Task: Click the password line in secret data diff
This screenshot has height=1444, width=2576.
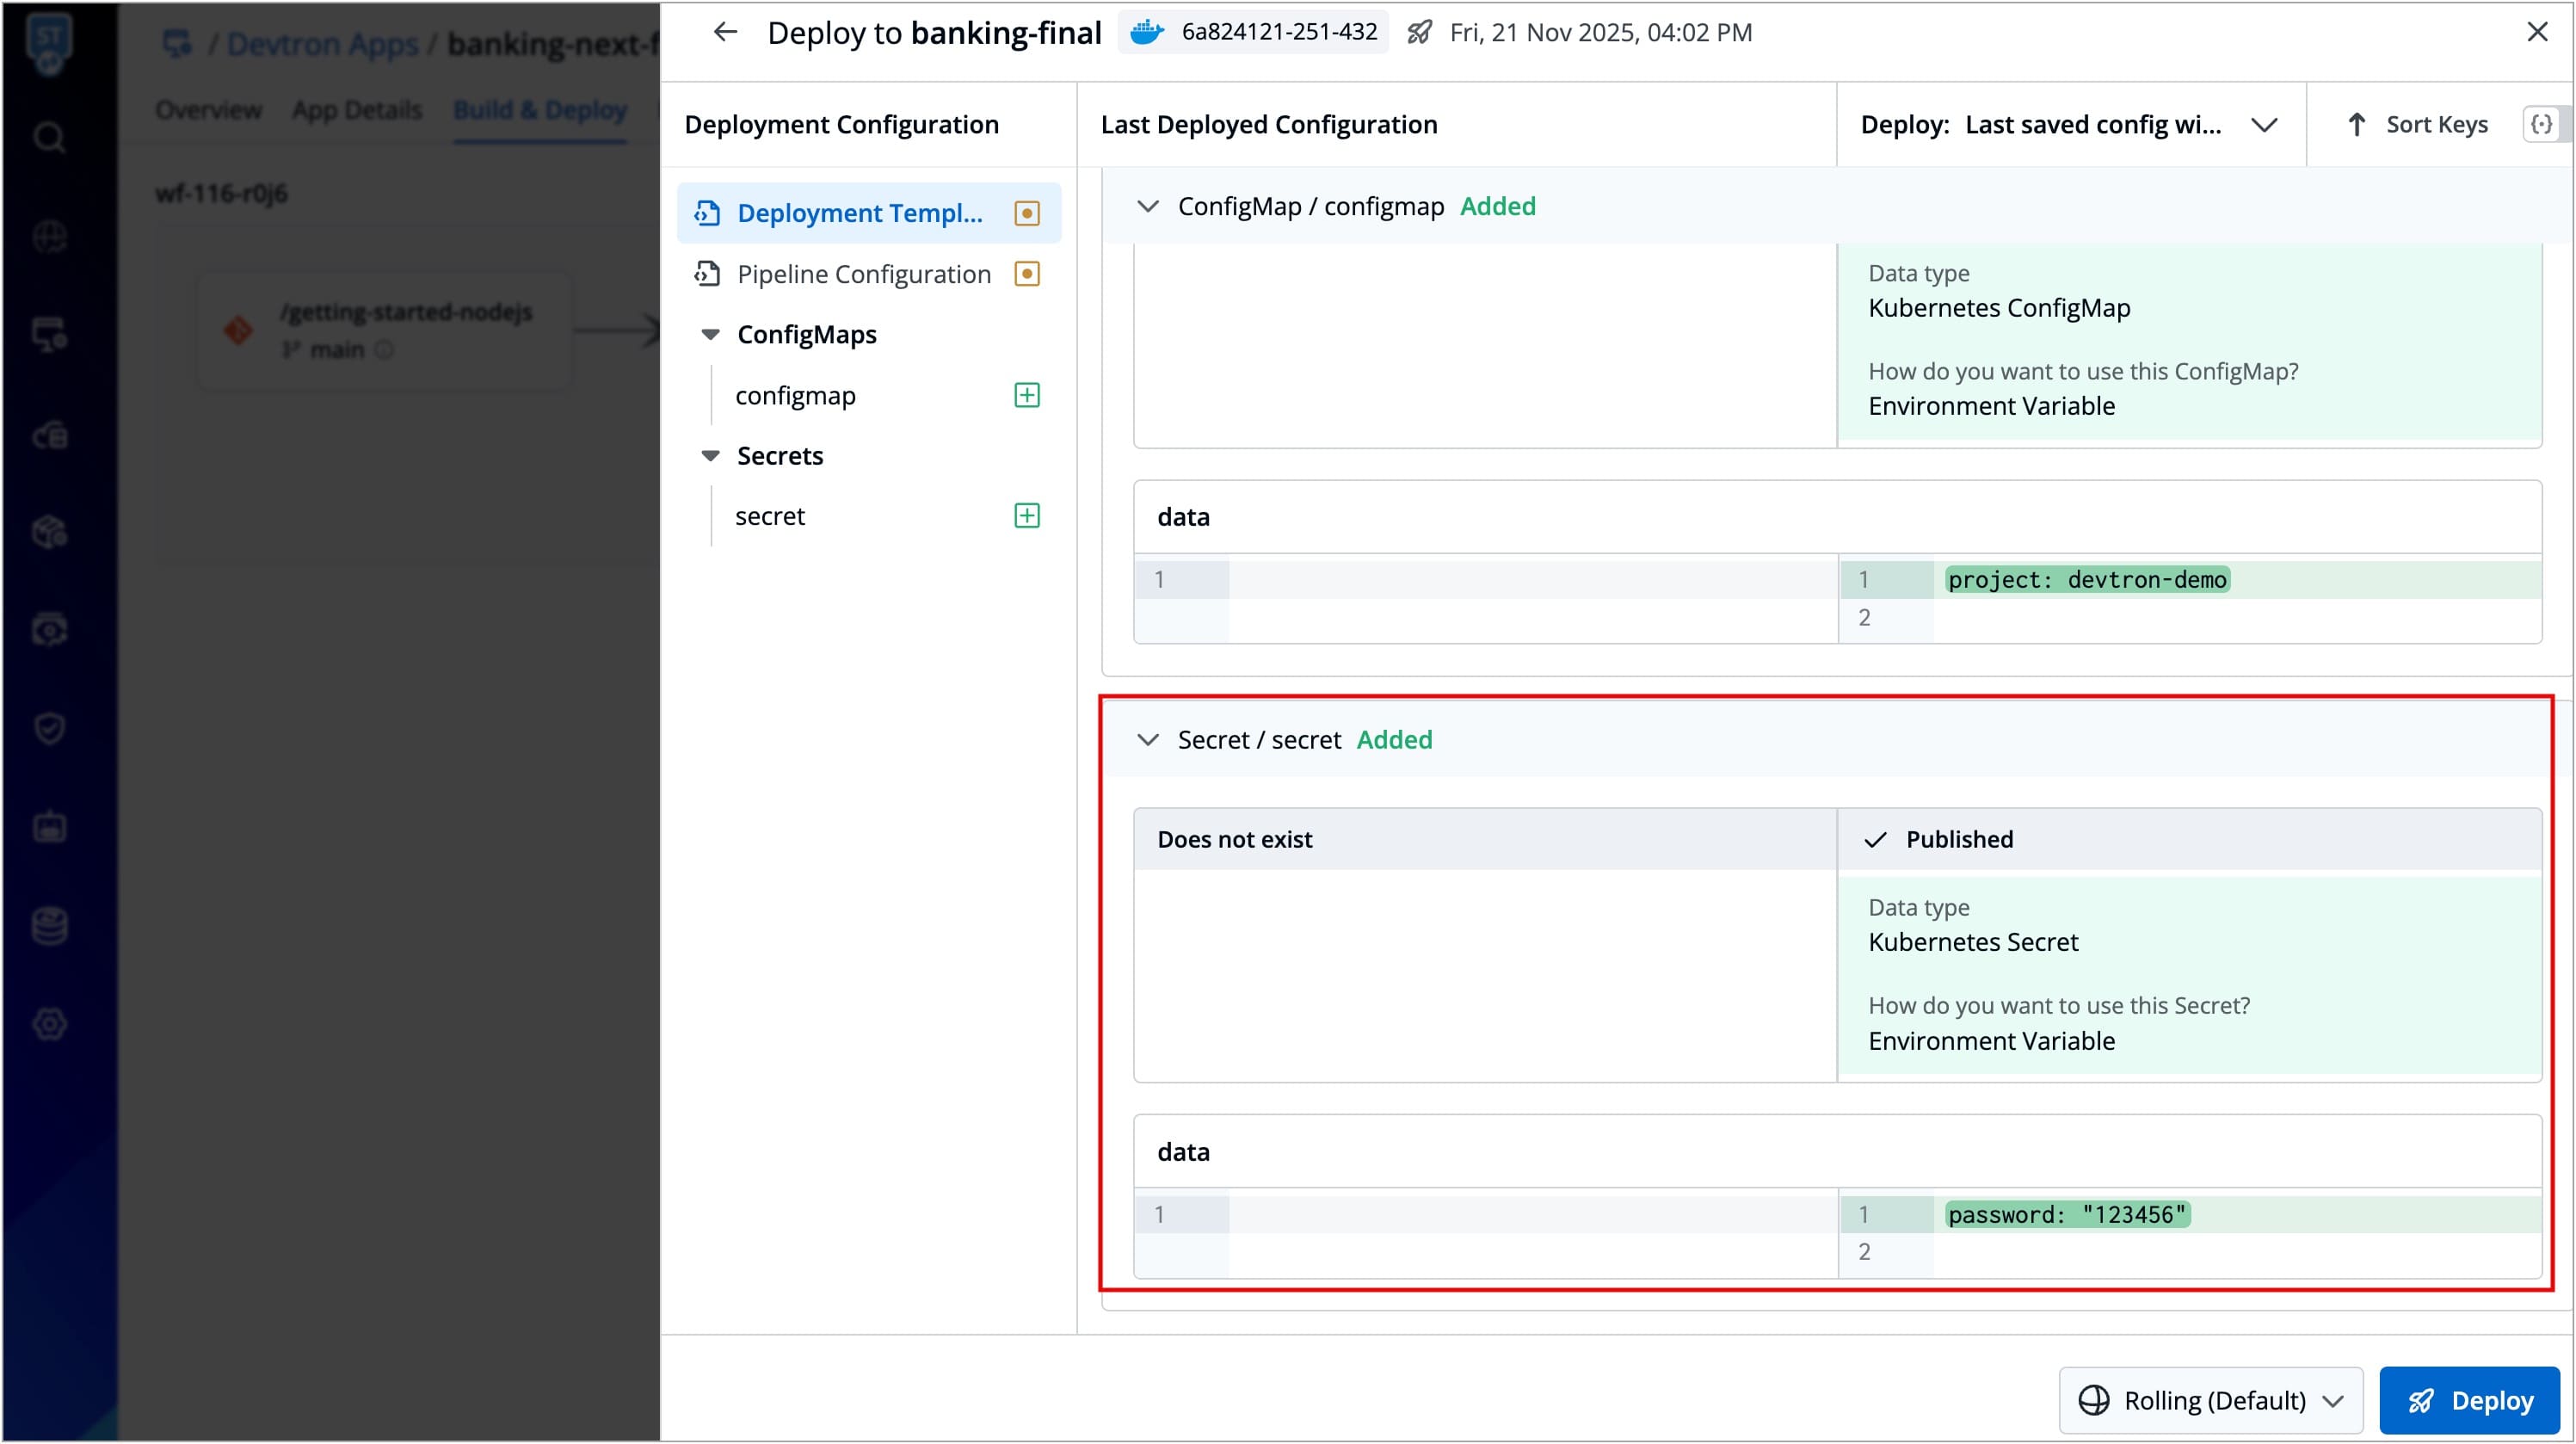Action: [2067, 1214]
